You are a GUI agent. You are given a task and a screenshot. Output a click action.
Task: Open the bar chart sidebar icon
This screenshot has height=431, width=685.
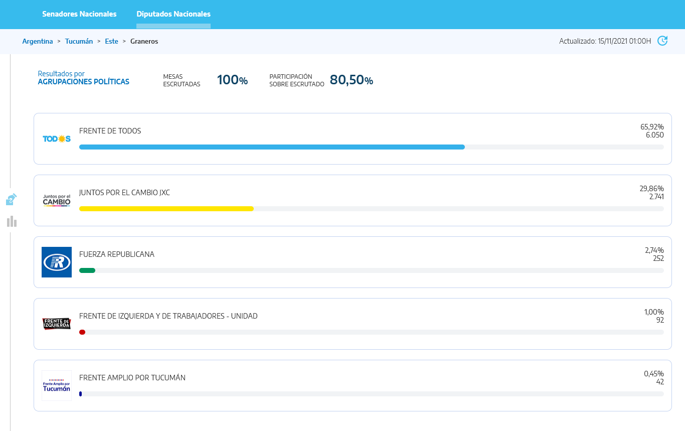(x=12, y=221)
